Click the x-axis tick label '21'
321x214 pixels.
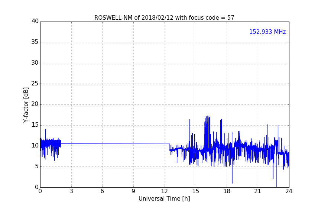click(258, 191)
